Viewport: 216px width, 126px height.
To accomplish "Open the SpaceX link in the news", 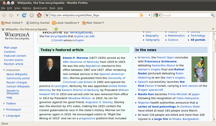I will (143, 82).
